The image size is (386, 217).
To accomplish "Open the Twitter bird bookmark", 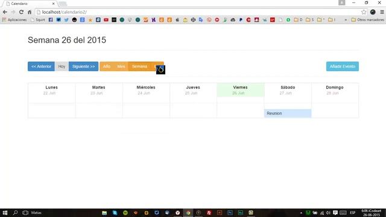I will [x=66, y=20].
